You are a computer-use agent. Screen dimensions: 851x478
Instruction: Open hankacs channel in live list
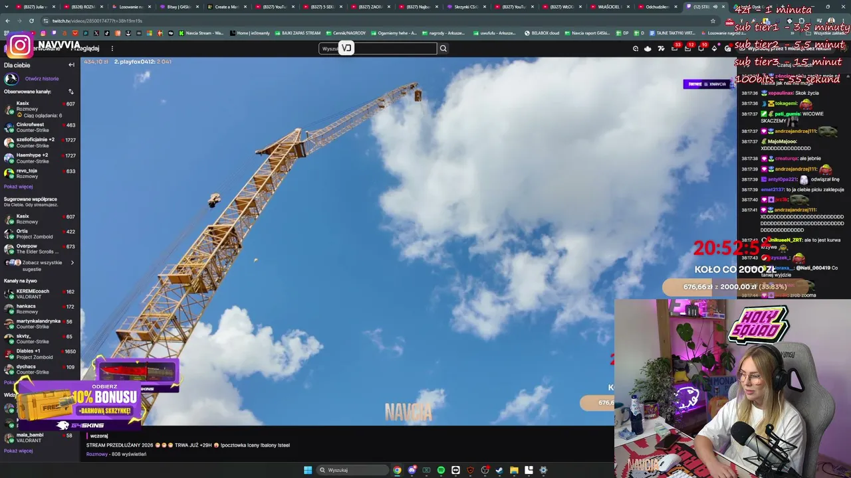(40, 309)
